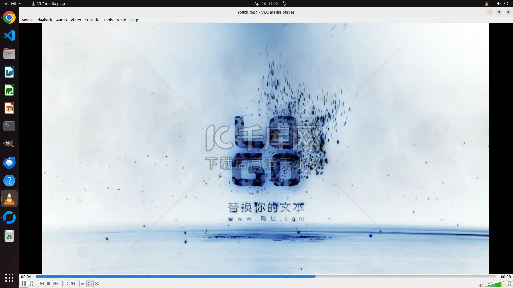The image size is (513, 288).
Task: Click the stop playback button
Action: tap(49, 283)
